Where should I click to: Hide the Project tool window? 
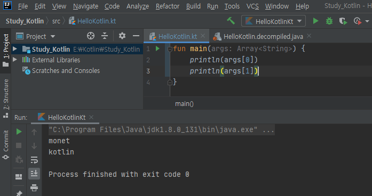tap(136, 36)
